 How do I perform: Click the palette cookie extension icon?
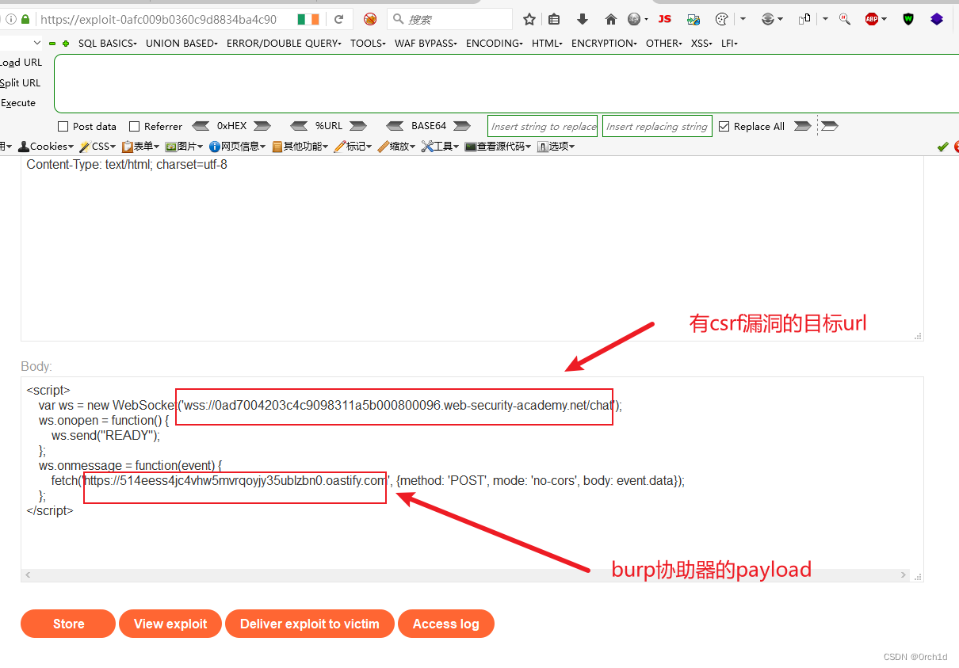[x=721, y=19]
